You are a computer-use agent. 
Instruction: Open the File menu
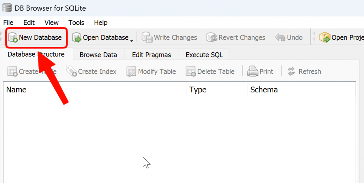point(8,23)
